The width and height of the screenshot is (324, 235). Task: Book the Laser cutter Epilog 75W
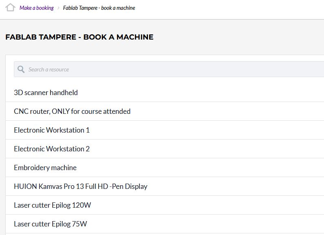(x=50, y=224)
